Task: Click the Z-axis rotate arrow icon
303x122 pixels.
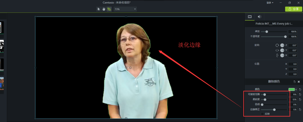Action: (277, 45)
